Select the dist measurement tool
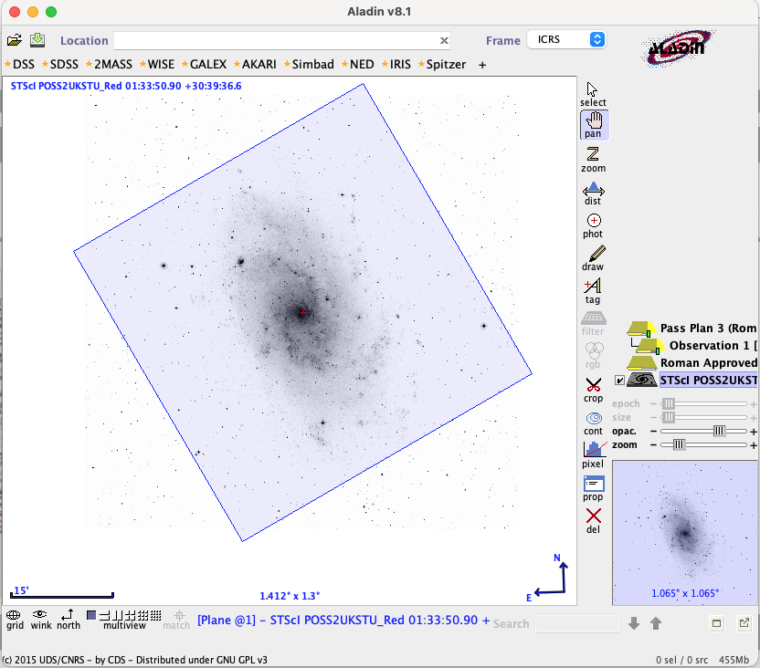This screenshot has height=668, width=760. point(593,193)
